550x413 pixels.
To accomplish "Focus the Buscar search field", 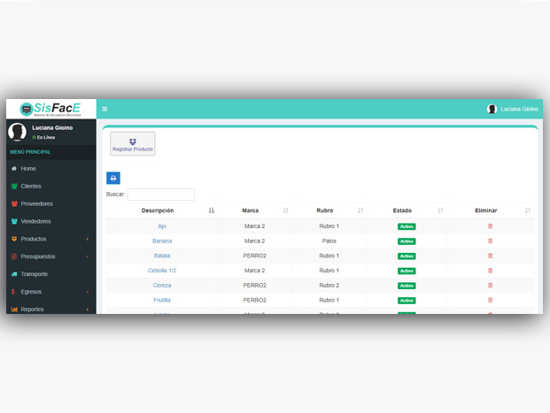I will pos(161,195).
